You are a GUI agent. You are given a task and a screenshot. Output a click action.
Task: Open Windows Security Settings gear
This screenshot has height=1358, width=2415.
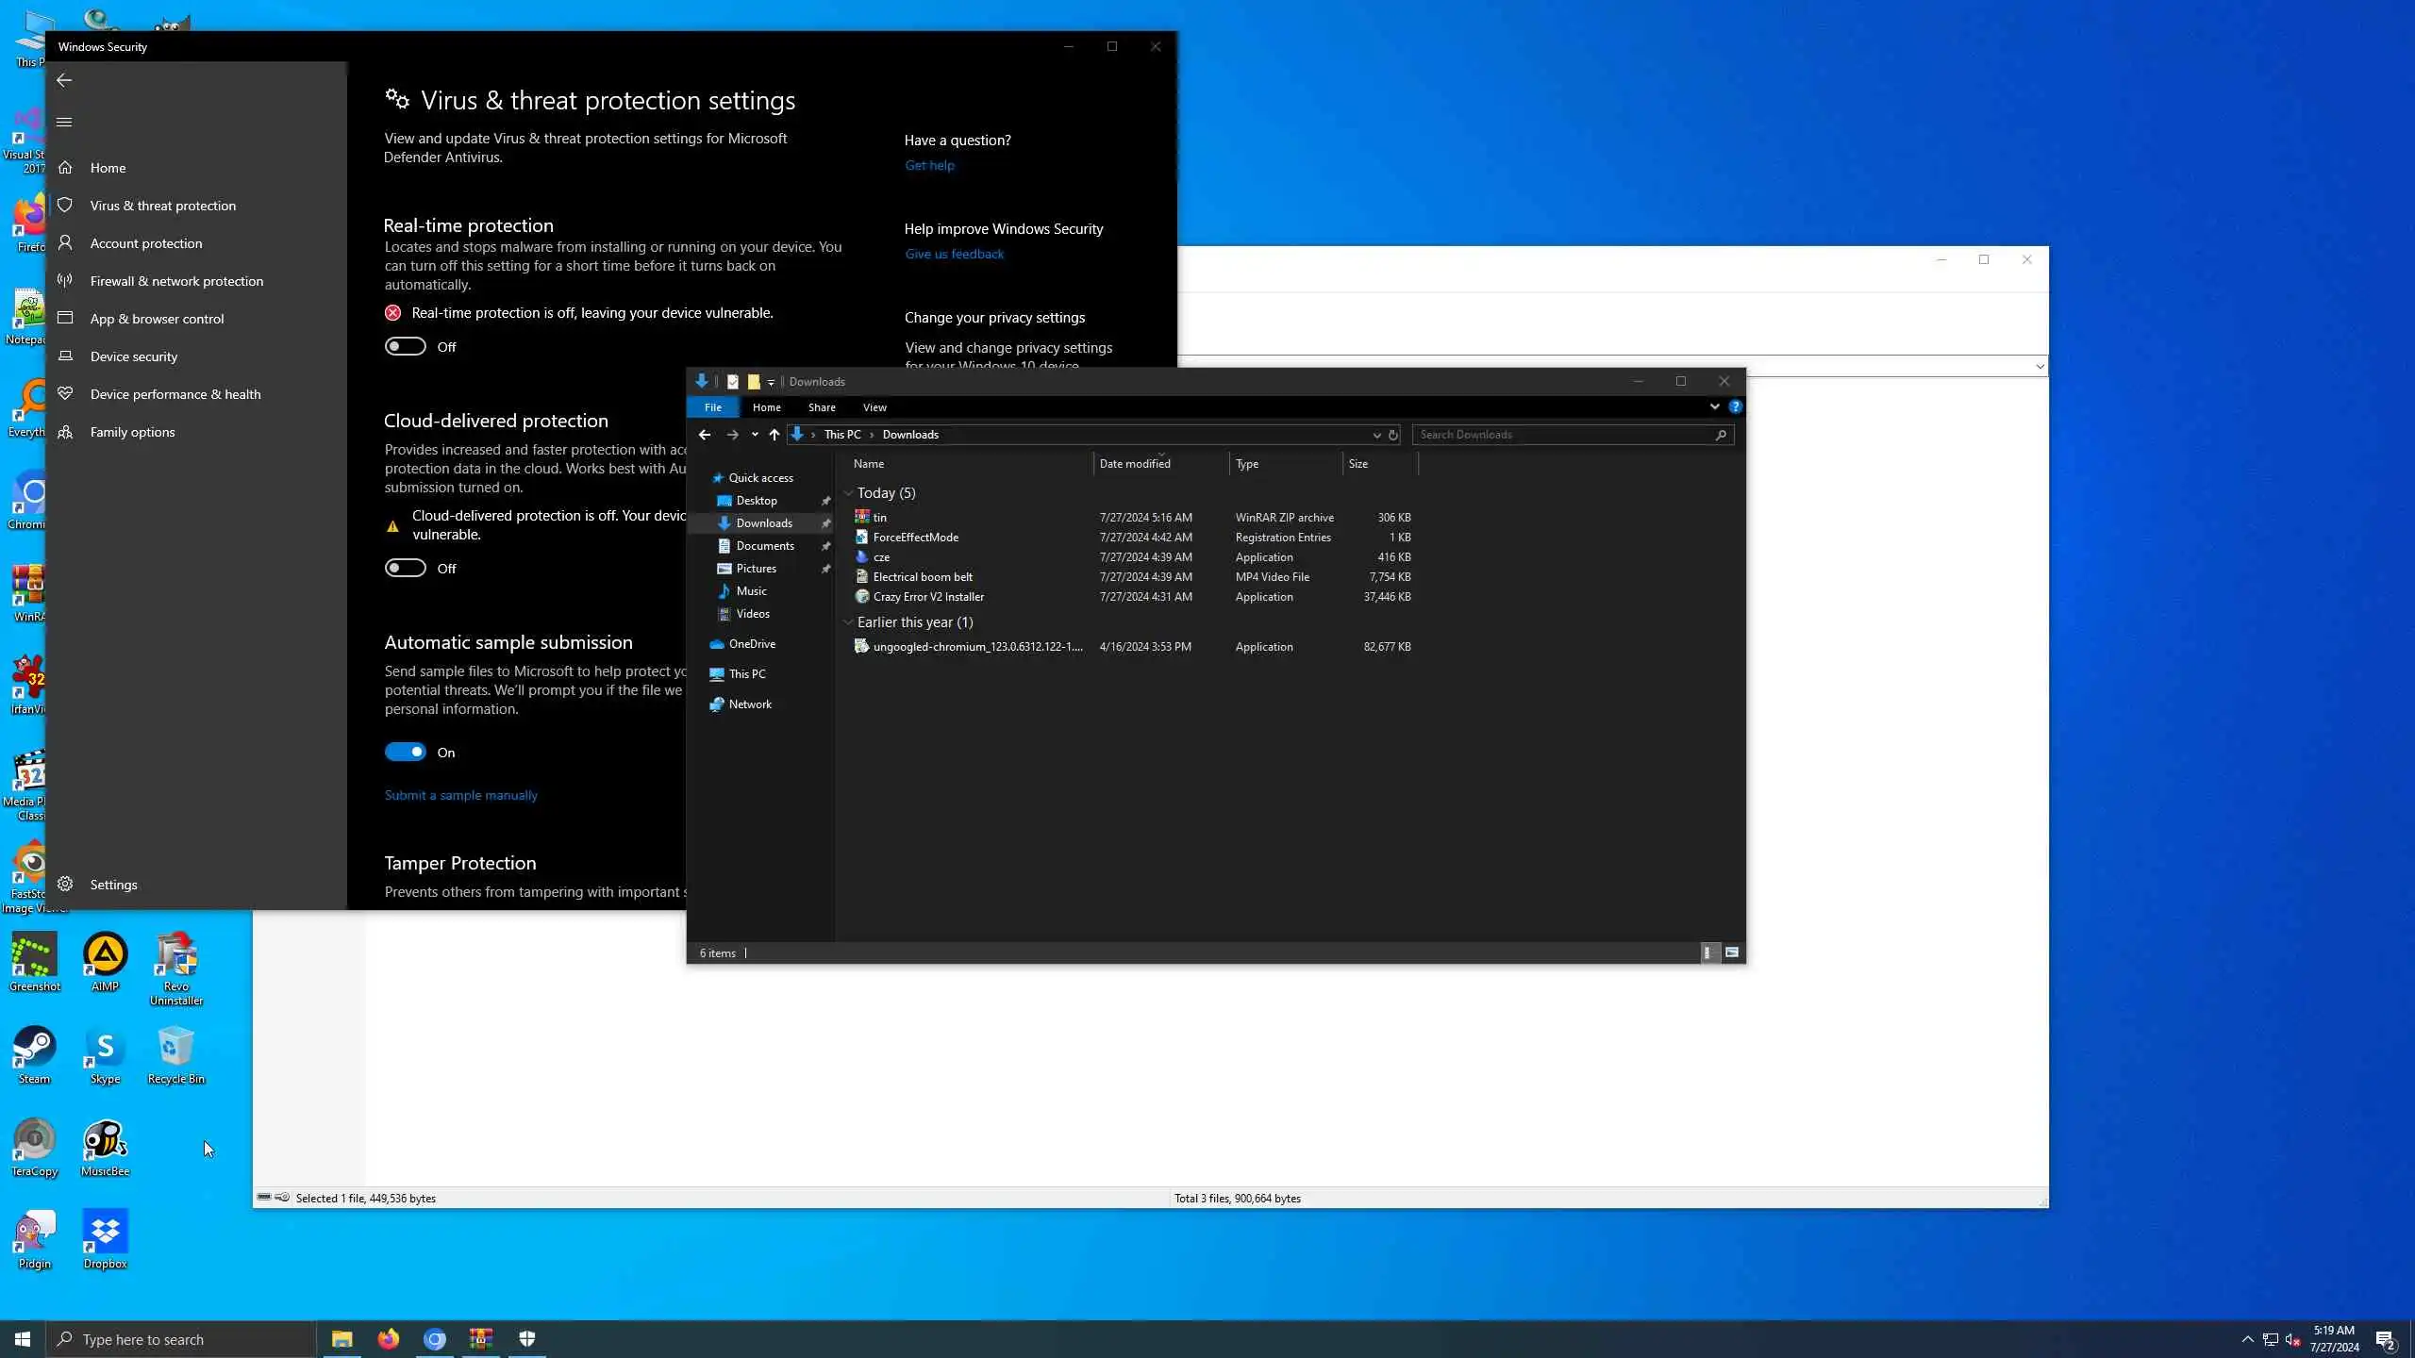click(66, 885)
